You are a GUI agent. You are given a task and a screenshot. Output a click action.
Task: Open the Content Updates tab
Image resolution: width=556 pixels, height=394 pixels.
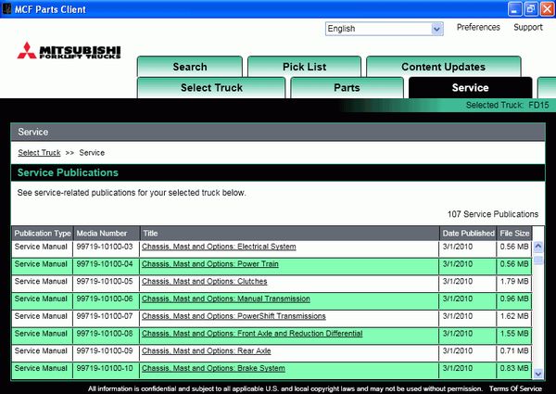(x=443, y=67)
